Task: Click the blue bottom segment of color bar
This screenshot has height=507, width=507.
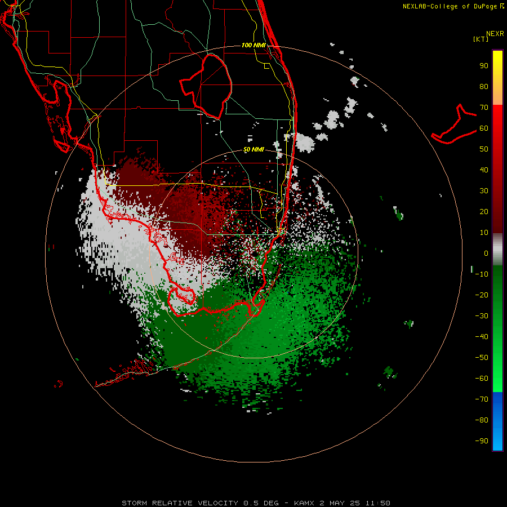Action: (497, 421)
